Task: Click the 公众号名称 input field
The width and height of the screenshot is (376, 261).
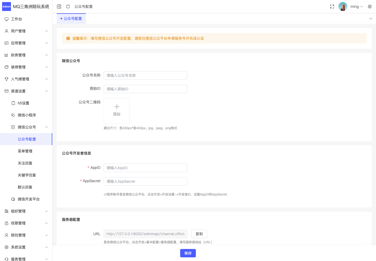Action: 145,75
